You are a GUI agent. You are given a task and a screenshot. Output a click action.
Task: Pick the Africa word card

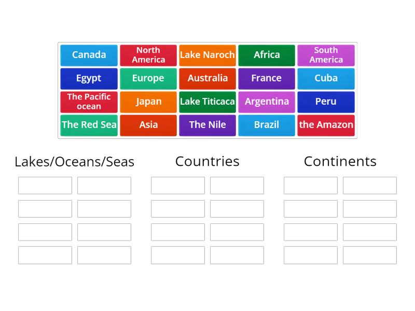coord(267,55)
